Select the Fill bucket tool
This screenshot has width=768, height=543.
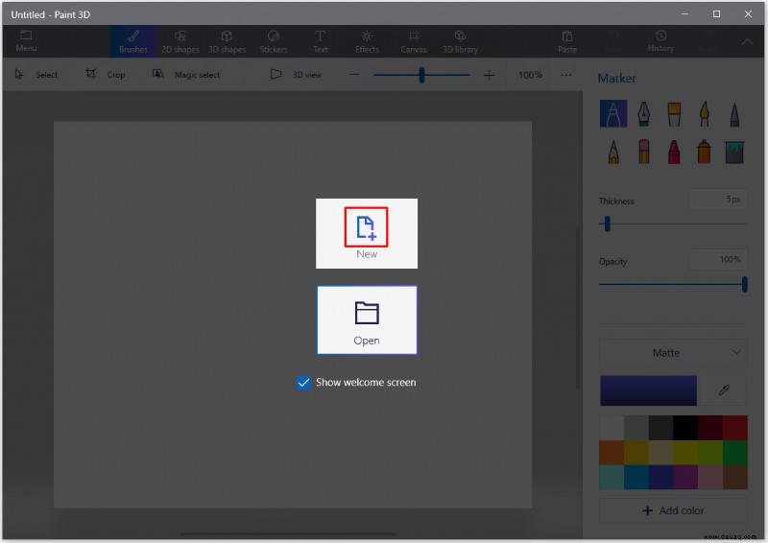coord(734,152)
